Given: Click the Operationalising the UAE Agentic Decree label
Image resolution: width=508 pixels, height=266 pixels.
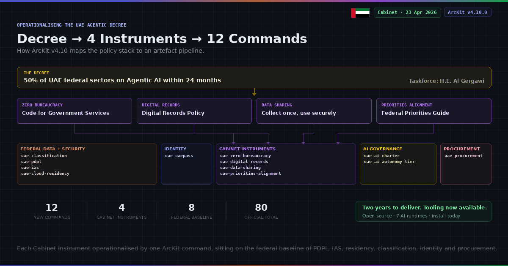Looking at the screenshot, I should 72,25.
